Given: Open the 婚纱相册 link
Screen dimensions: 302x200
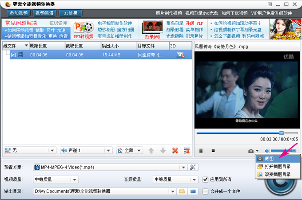Looking at the screenshot, I should (106, 30).
